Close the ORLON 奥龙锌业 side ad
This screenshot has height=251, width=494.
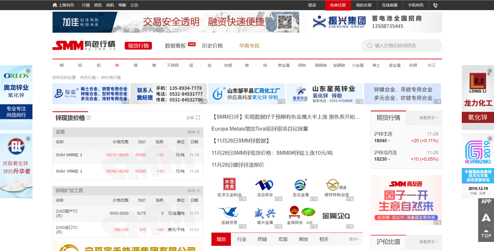28,71
